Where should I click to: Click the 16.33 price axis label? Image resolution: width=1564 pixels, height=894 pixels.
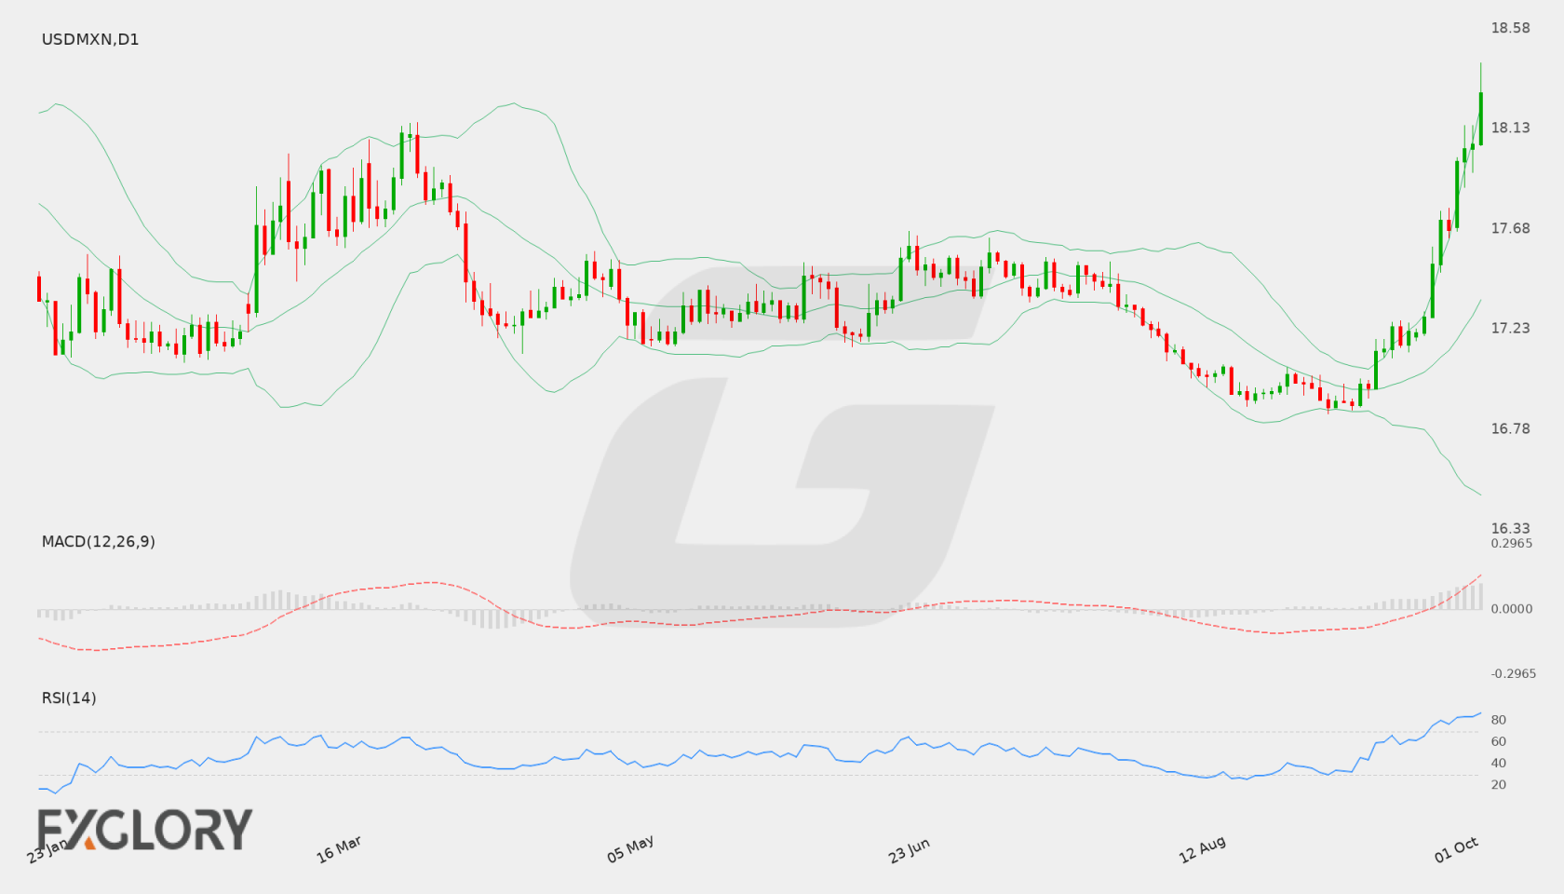click(1510, 528)
